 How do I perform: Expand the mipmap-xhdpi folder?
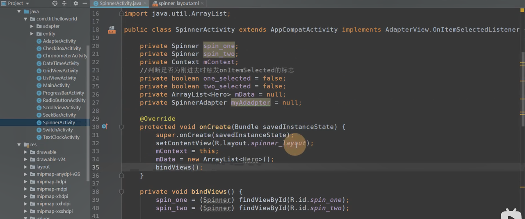click(x=25, y=196)
